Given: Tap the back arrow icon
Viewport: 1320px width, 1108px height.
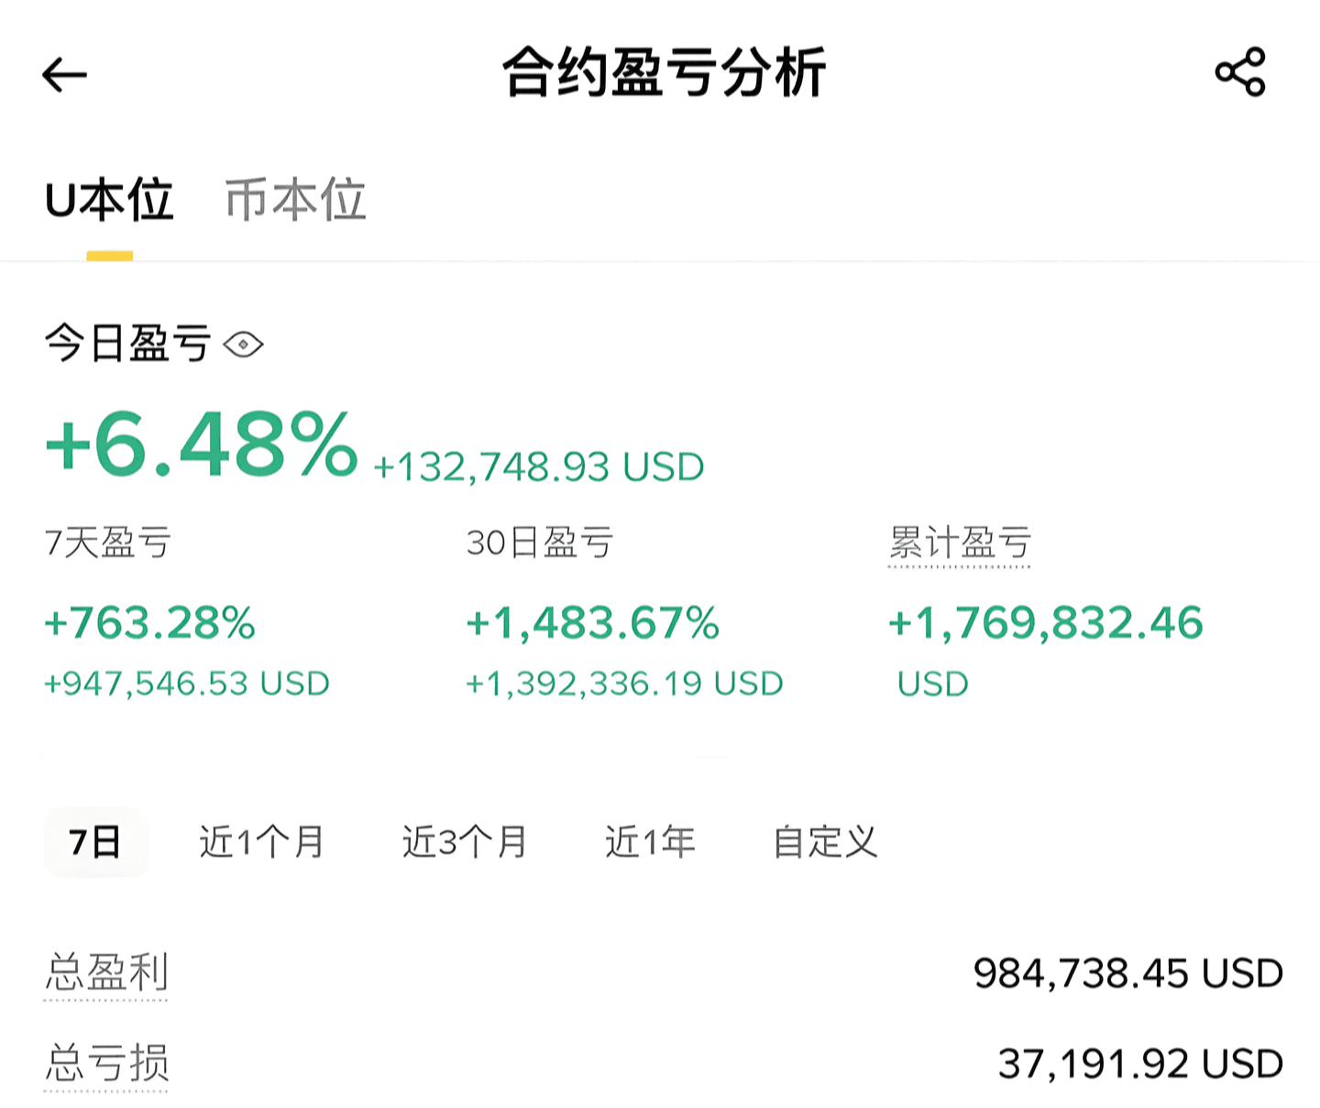Looking at the screenshot, I should coord(64,74).
